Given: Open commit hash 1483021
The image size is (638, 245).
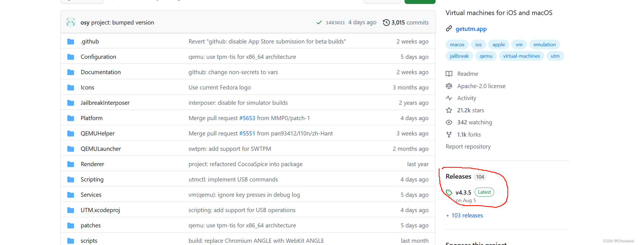Looking at the screenshot, I should (x=335, y=23).
